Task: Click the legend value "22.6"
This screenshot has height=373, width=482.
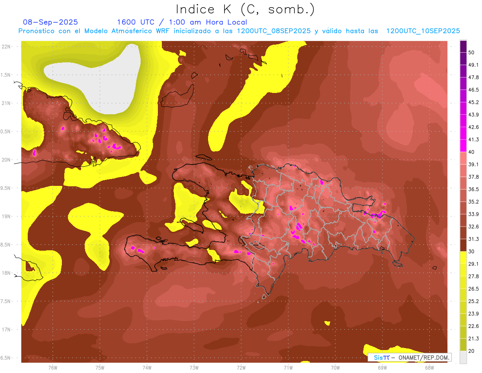Action: [x=473, y=326]
